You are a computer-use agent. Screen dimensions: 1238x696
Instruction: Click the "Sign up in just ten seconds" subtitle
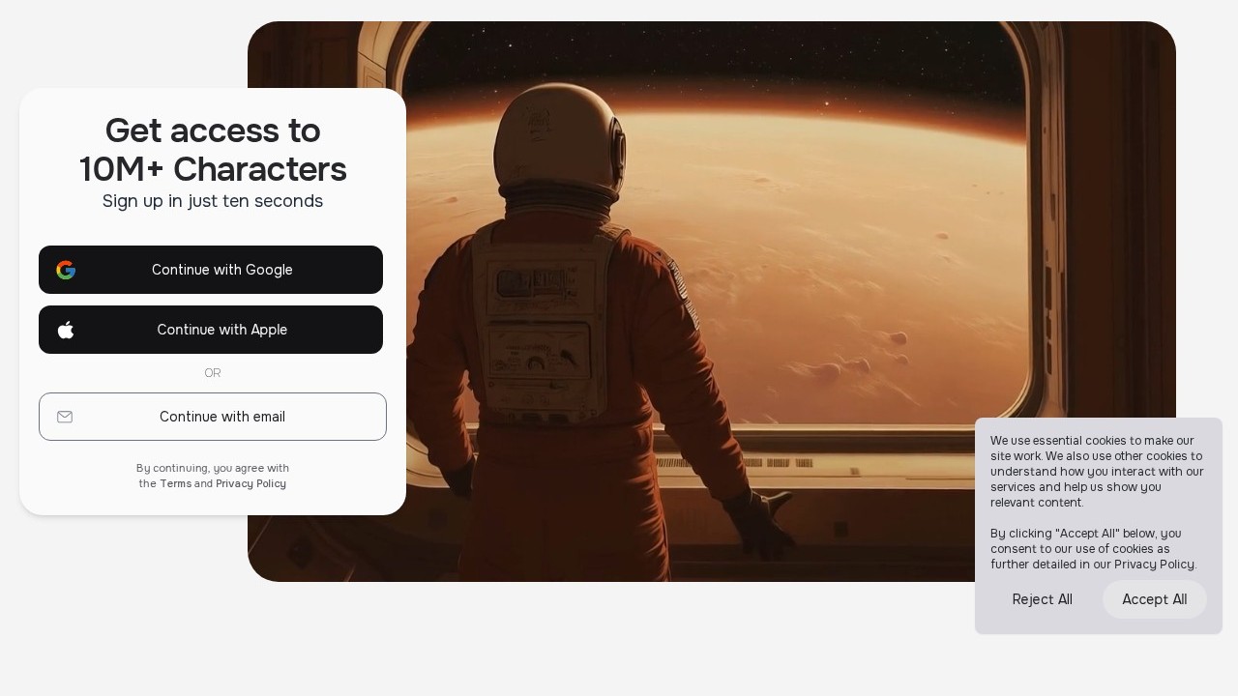point(213,201)
